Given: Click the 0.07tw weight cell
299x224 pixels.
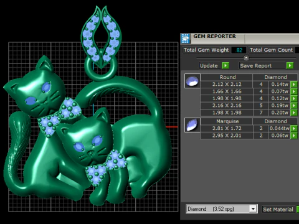Looking at the screenshot, I should (x=280, y=91).
